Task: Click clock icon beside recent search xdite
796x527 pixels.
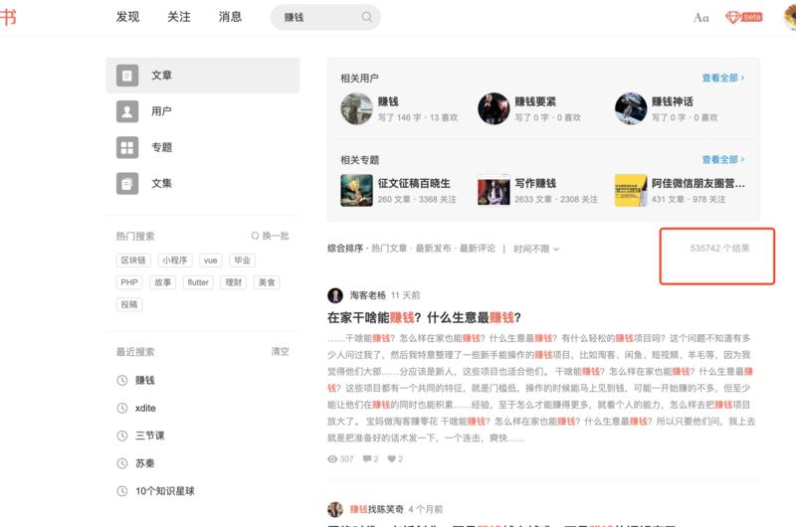Action: pos(122,408)
